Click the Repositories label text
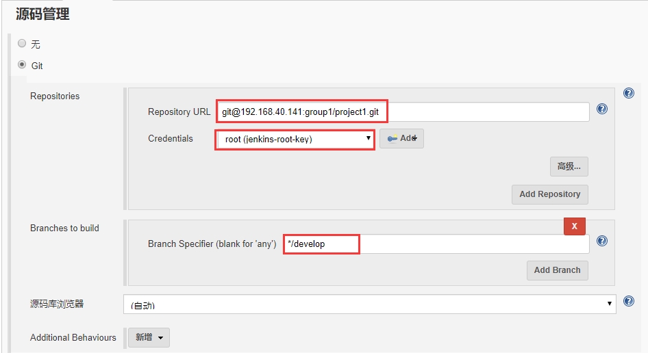The image size is (648, 353). point(55,96)
